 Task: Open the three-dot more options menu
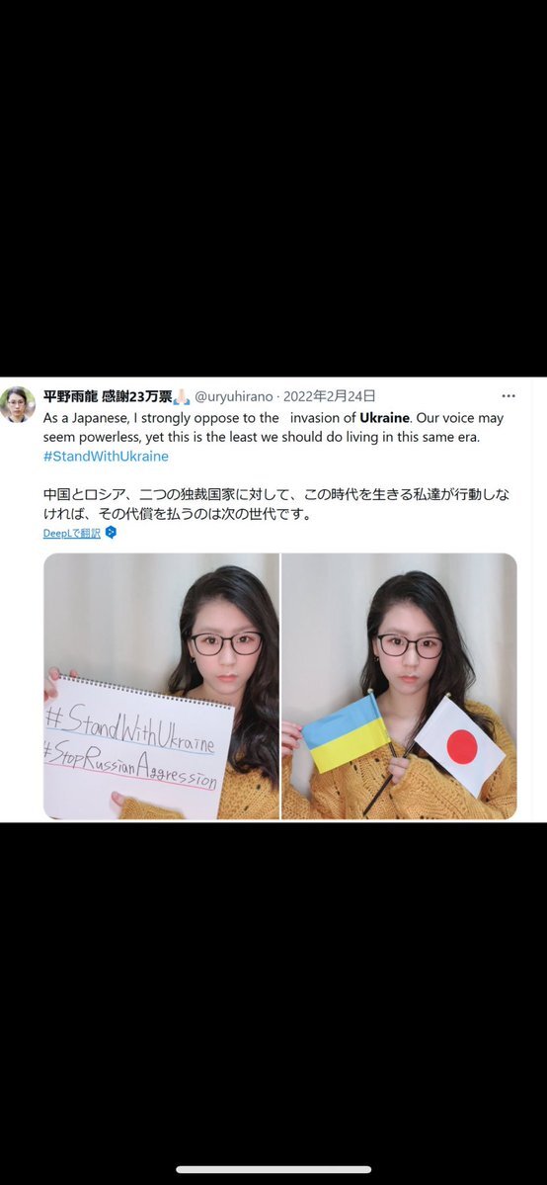tap(508, 396)
